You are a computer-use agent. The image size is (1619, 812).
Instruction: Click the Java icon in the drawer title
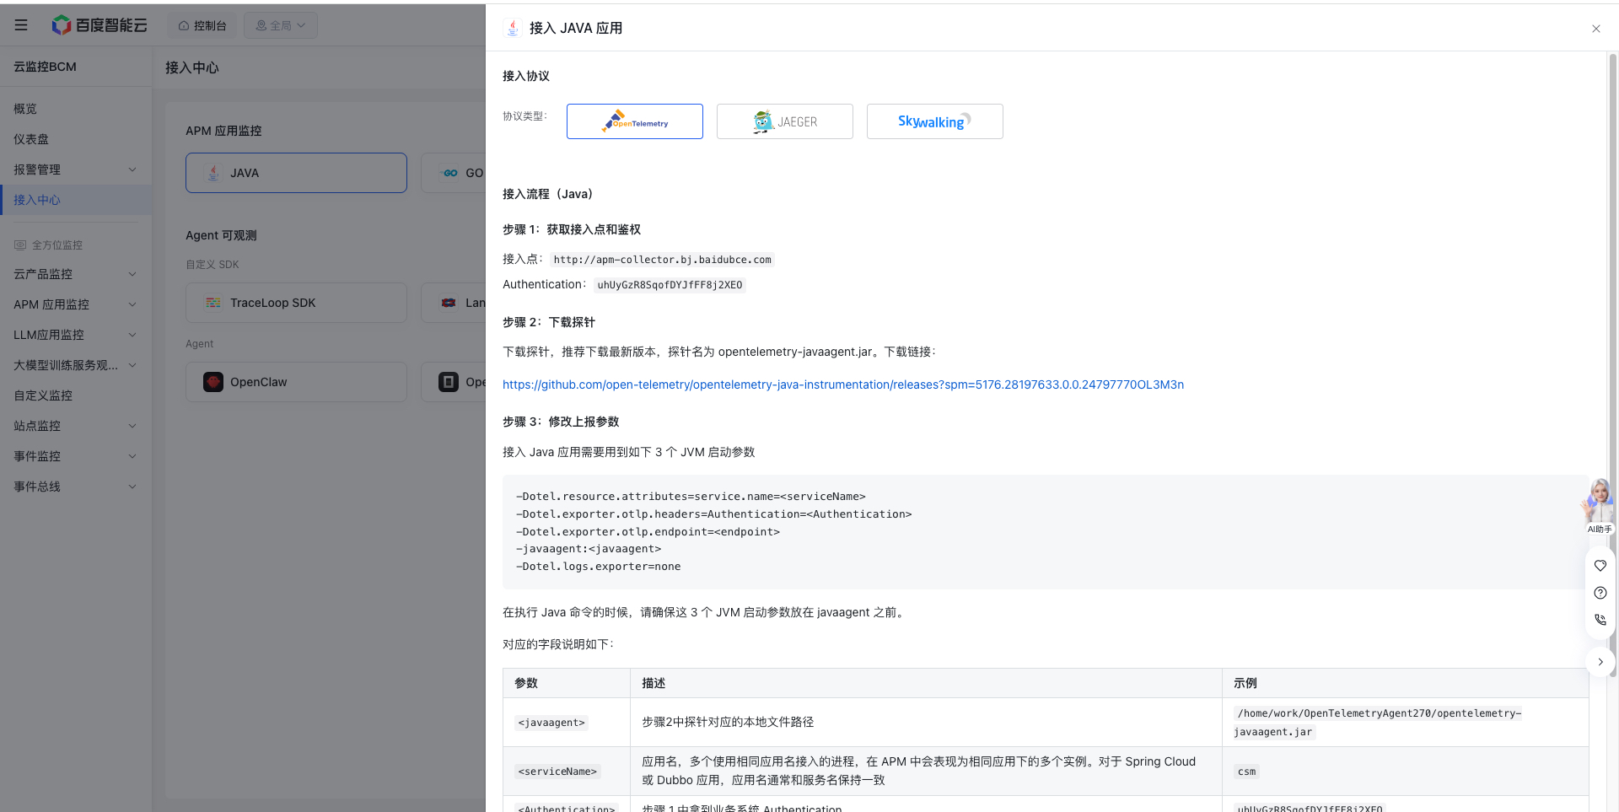pos(513,28)
